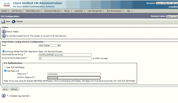Click the Save label in top toolbar

pos(8,21)
